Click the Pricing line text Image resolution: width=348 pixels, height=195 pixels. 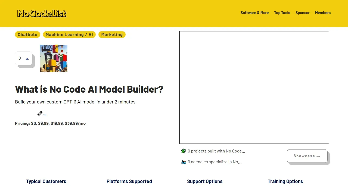(50, 123)
